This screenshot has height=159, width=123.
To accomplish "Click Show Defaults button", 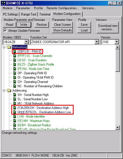I will click(62, 30).
